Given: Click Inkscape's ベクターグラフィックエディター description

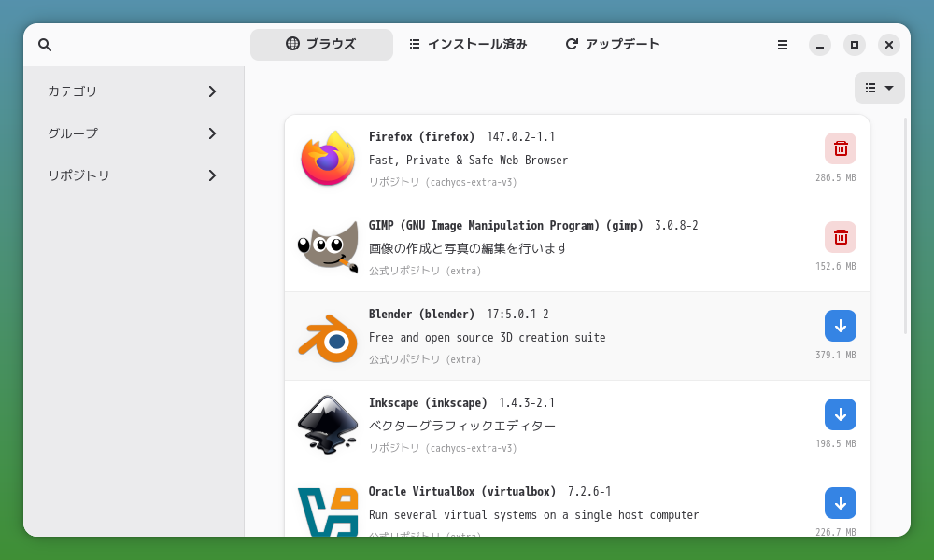Looking at the screenshot, I should tap(462, 427).
